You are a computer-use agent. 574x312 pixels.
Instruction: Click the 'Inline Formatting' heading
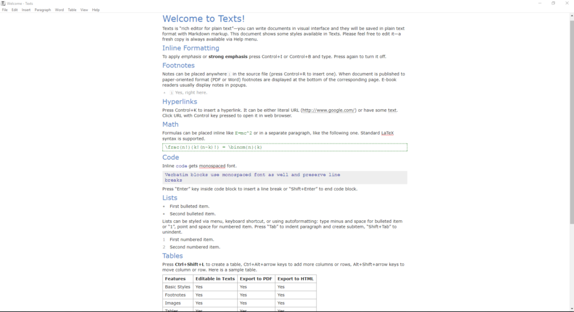point(191,48)
